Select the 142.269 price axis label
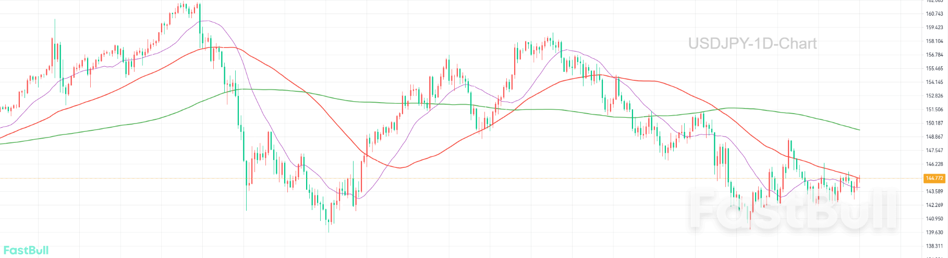 tap(934, 205)
